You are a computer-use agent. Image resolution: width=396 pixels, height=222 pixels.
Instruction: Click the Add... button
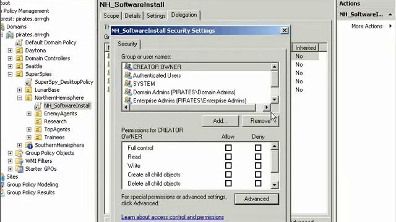tap(220, 121)
